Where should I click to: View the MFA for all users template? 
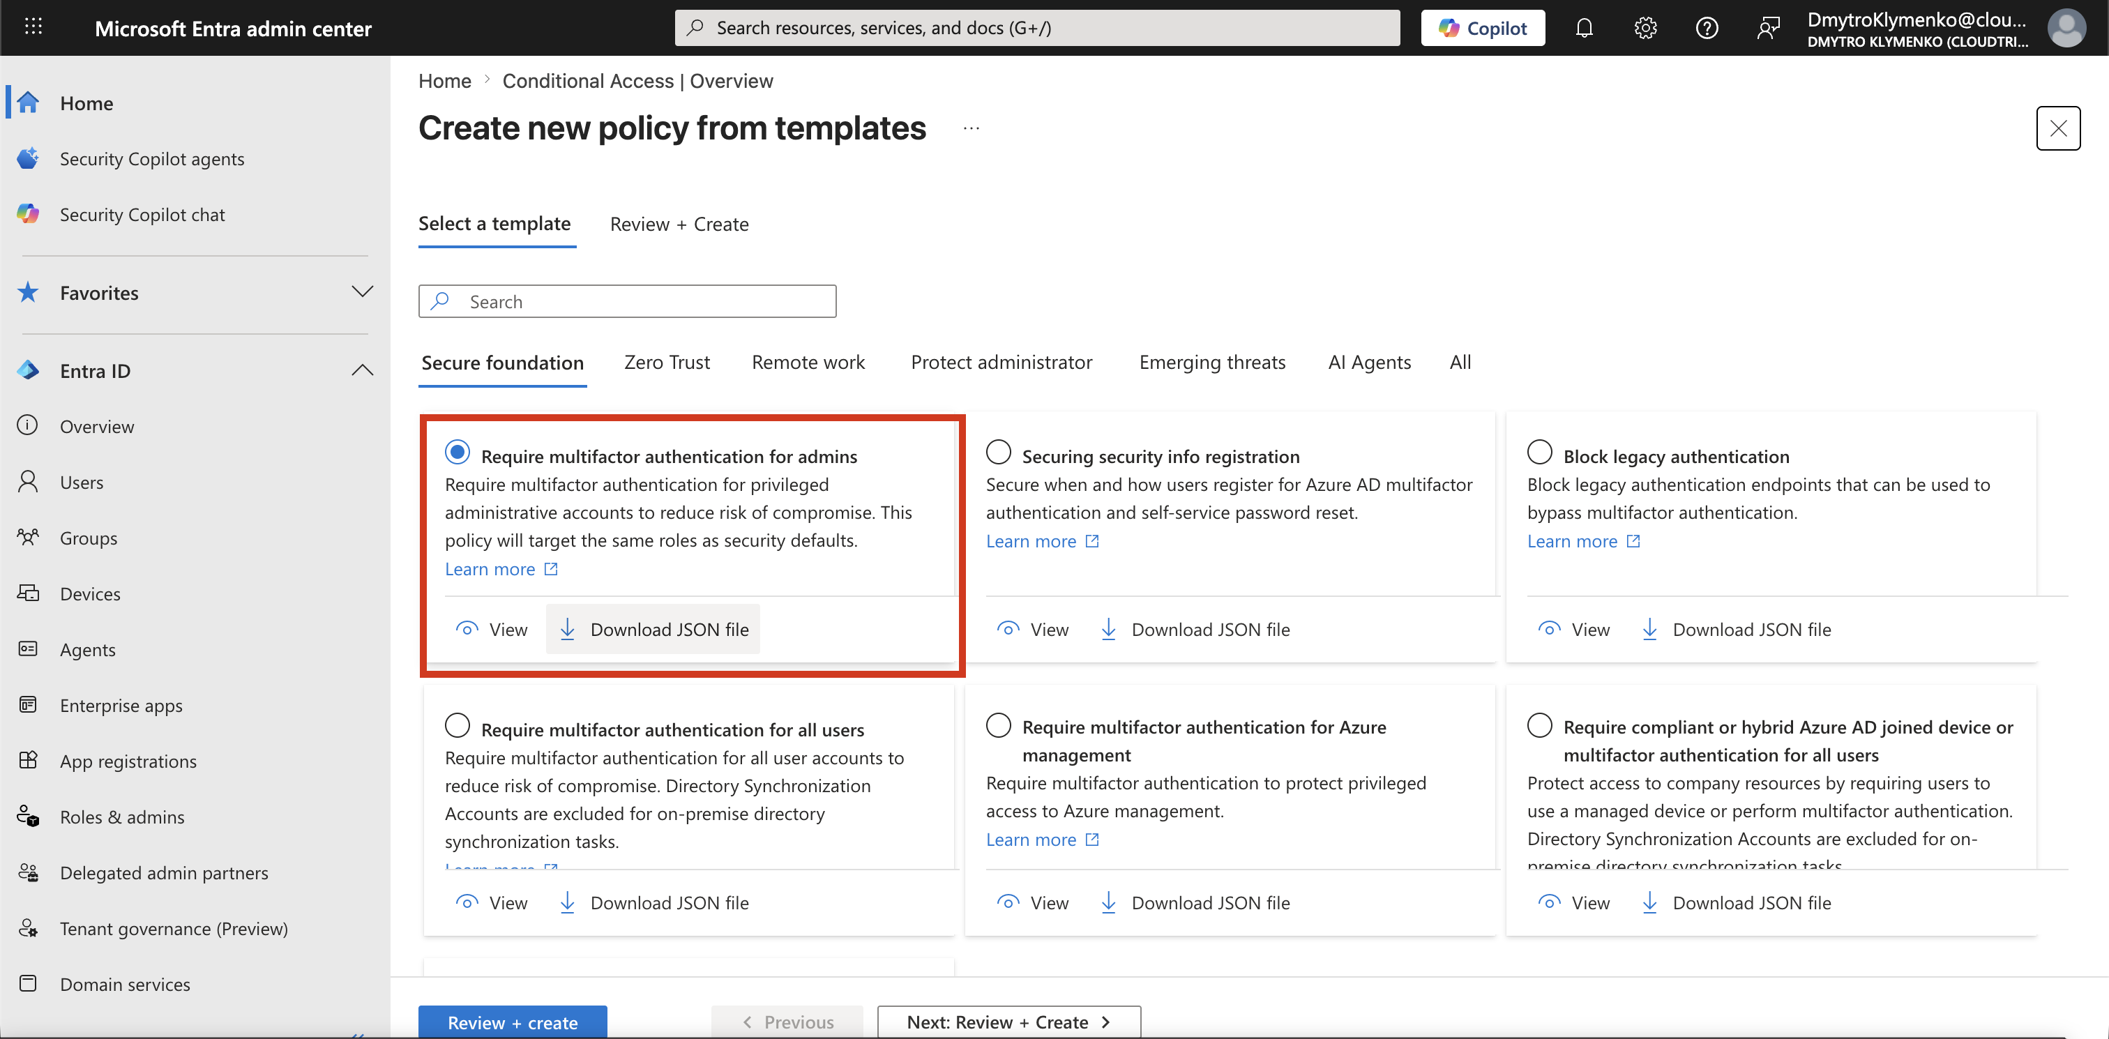pos(491,902)
